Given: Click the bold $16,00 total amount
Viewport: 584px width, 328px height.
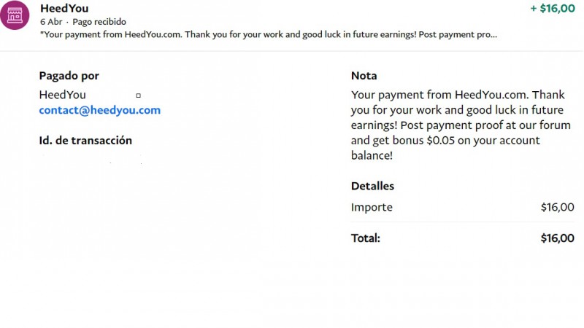Looking at the screenshot, I should (557, 238).
